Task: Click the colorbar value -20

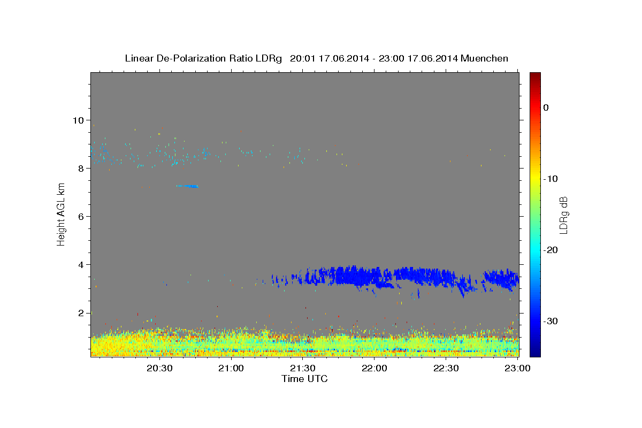Action: [x=551, y=250]
